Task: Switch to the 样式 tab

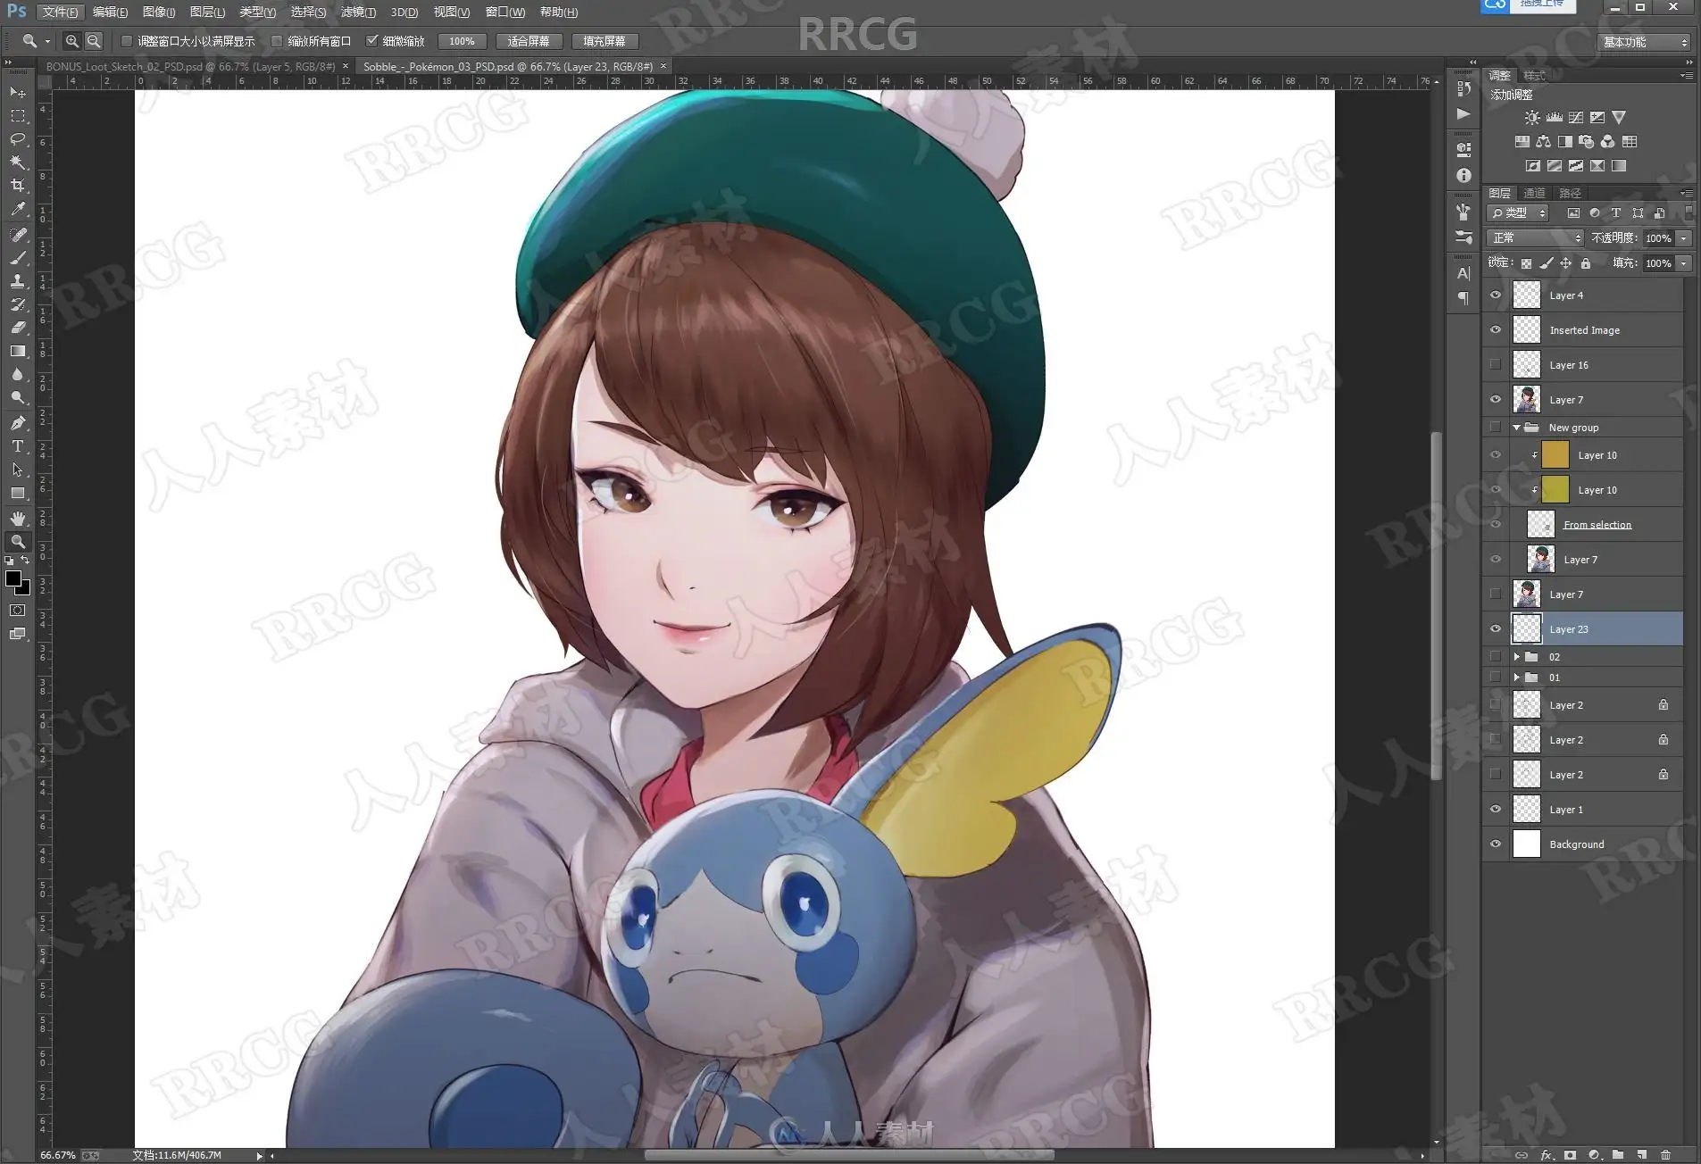Action: (x=1534, y=75)
